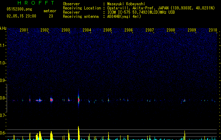The image size is (221, 140).
Task: Click the date 02.05.15 23:00
Action: point(21,16)
